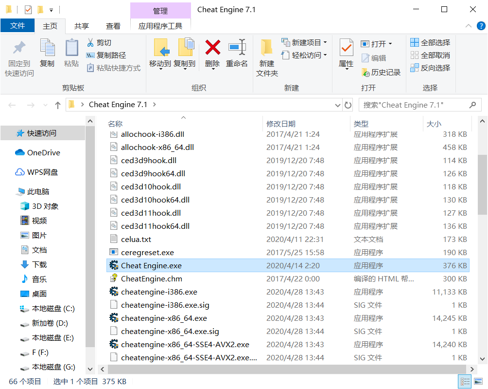Screen dimensions: 488x389
Task: Click the properties checkmark in title bar
Action: click(x=28, y=10)
